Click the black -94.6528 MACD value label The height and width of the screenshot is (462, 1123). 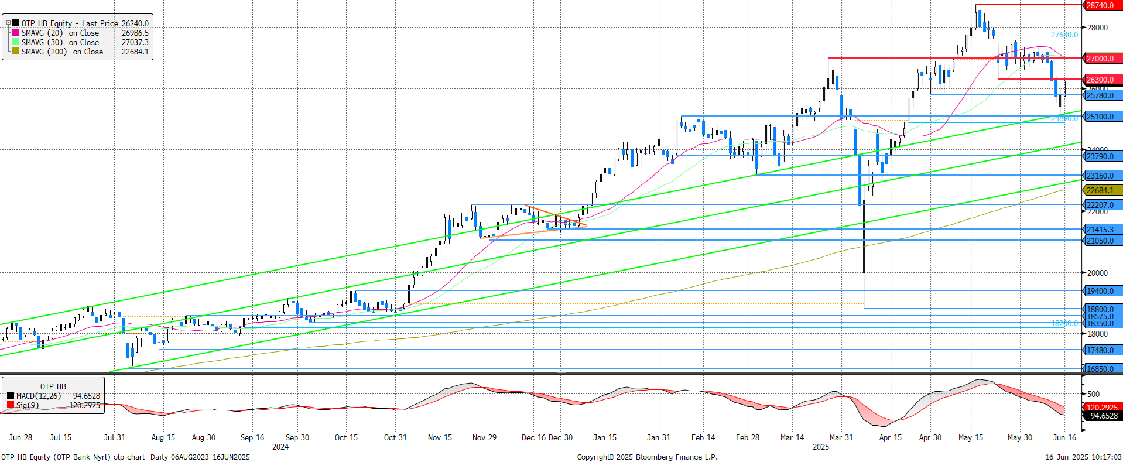[1102, 416]
